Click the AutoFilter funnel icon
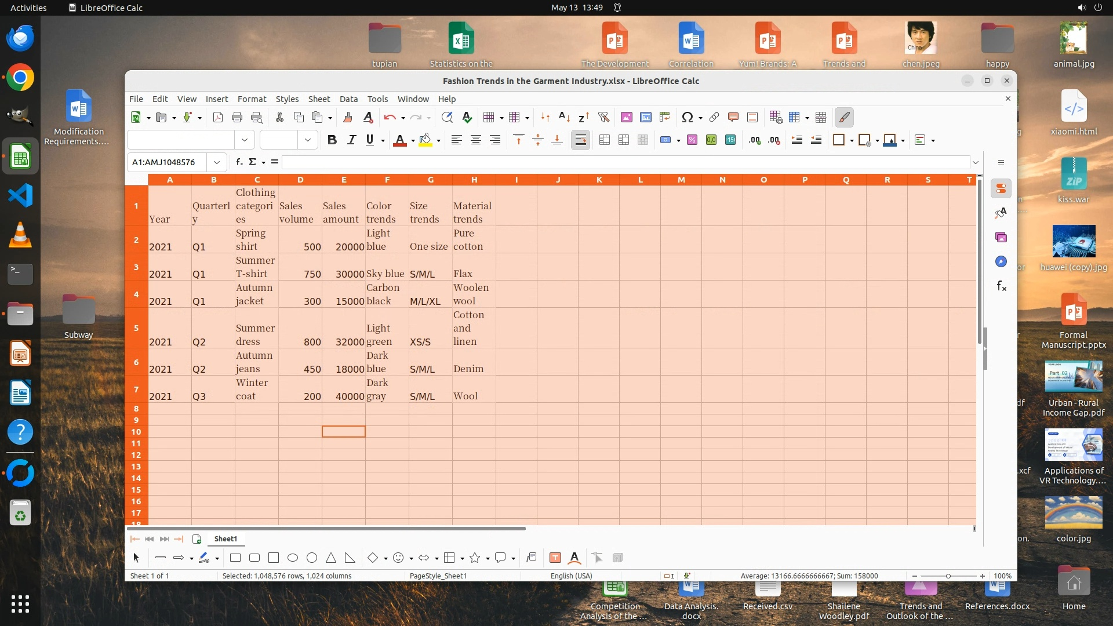 [x=604, y=118]
